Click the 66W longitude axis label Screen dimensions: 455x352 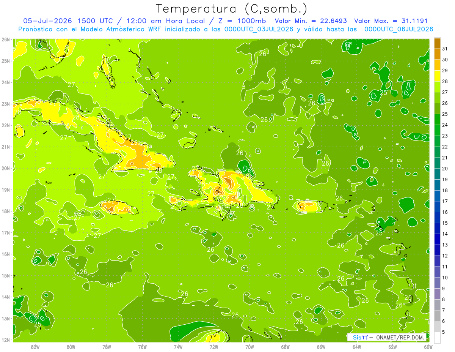point(321,347)
